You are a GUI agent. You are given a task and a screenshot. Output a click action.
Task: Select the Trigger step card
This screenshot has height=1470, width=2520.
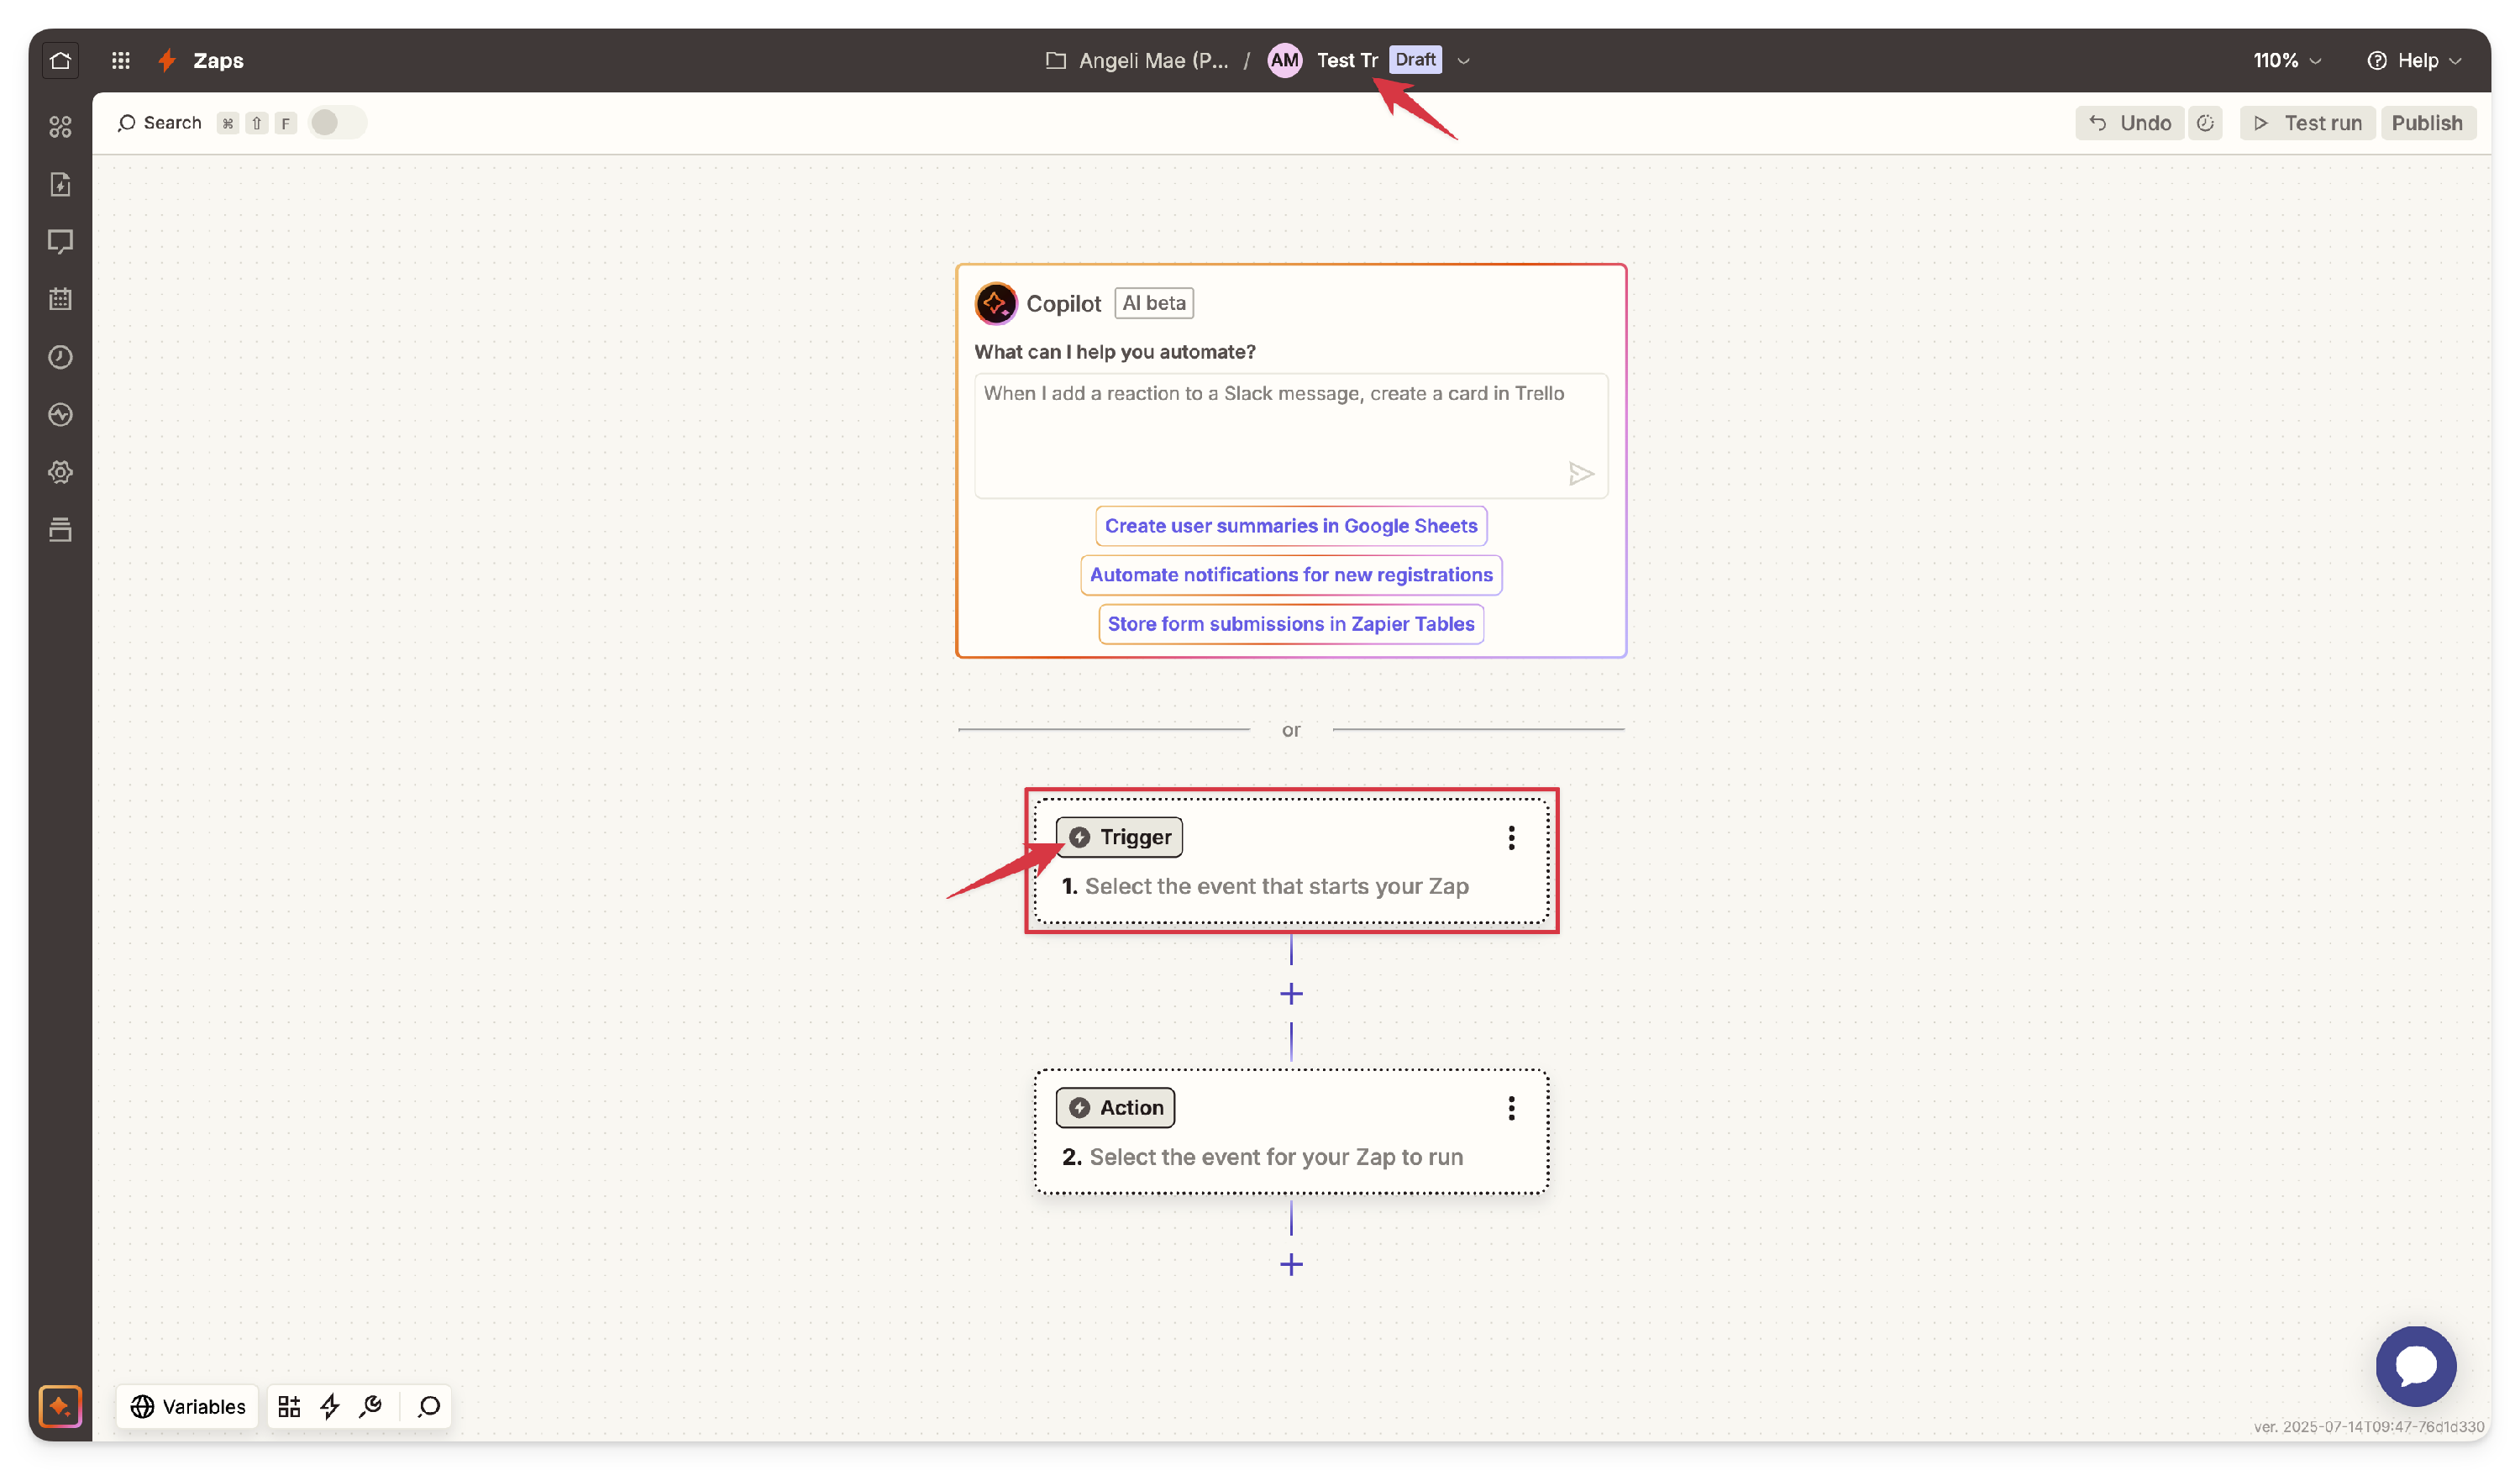tap(1291, 861)
